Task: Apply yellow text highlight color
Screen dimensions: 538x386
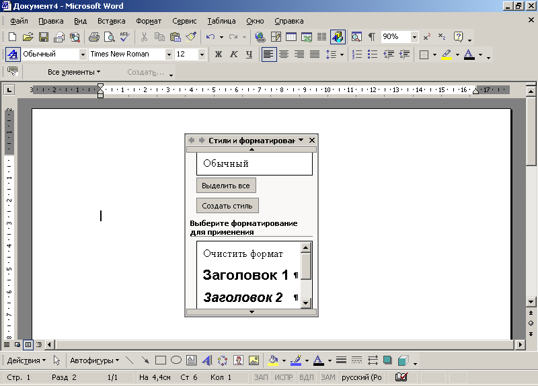Action: coord(447,54)
